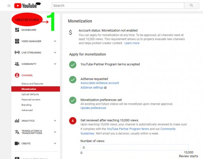Screen dimensions: 203x159
Task: Click the Monetization page heading
Action: pos(80,21)
